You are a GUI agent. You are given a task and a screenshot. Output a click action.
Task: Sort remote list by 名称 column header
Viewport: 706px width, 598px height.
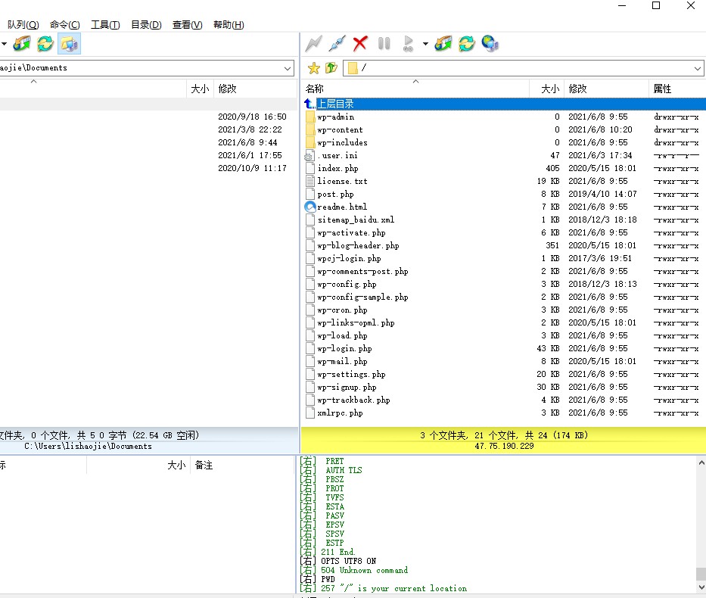(x=415, y=89)
